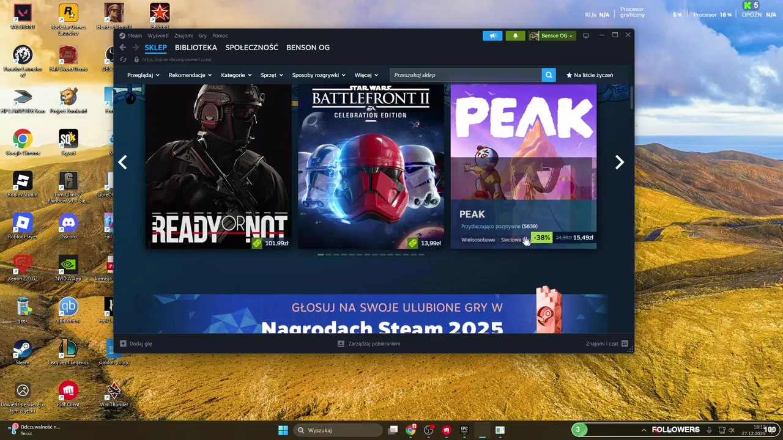
Task: Open Project Zomboid desktop icon
Action: (x=68, y=101)
